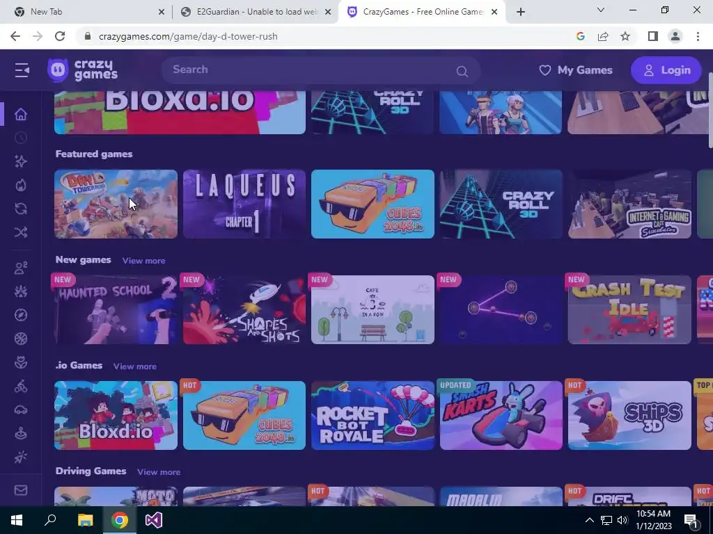Open the 2-player games sidebar icon

point(21,268)
